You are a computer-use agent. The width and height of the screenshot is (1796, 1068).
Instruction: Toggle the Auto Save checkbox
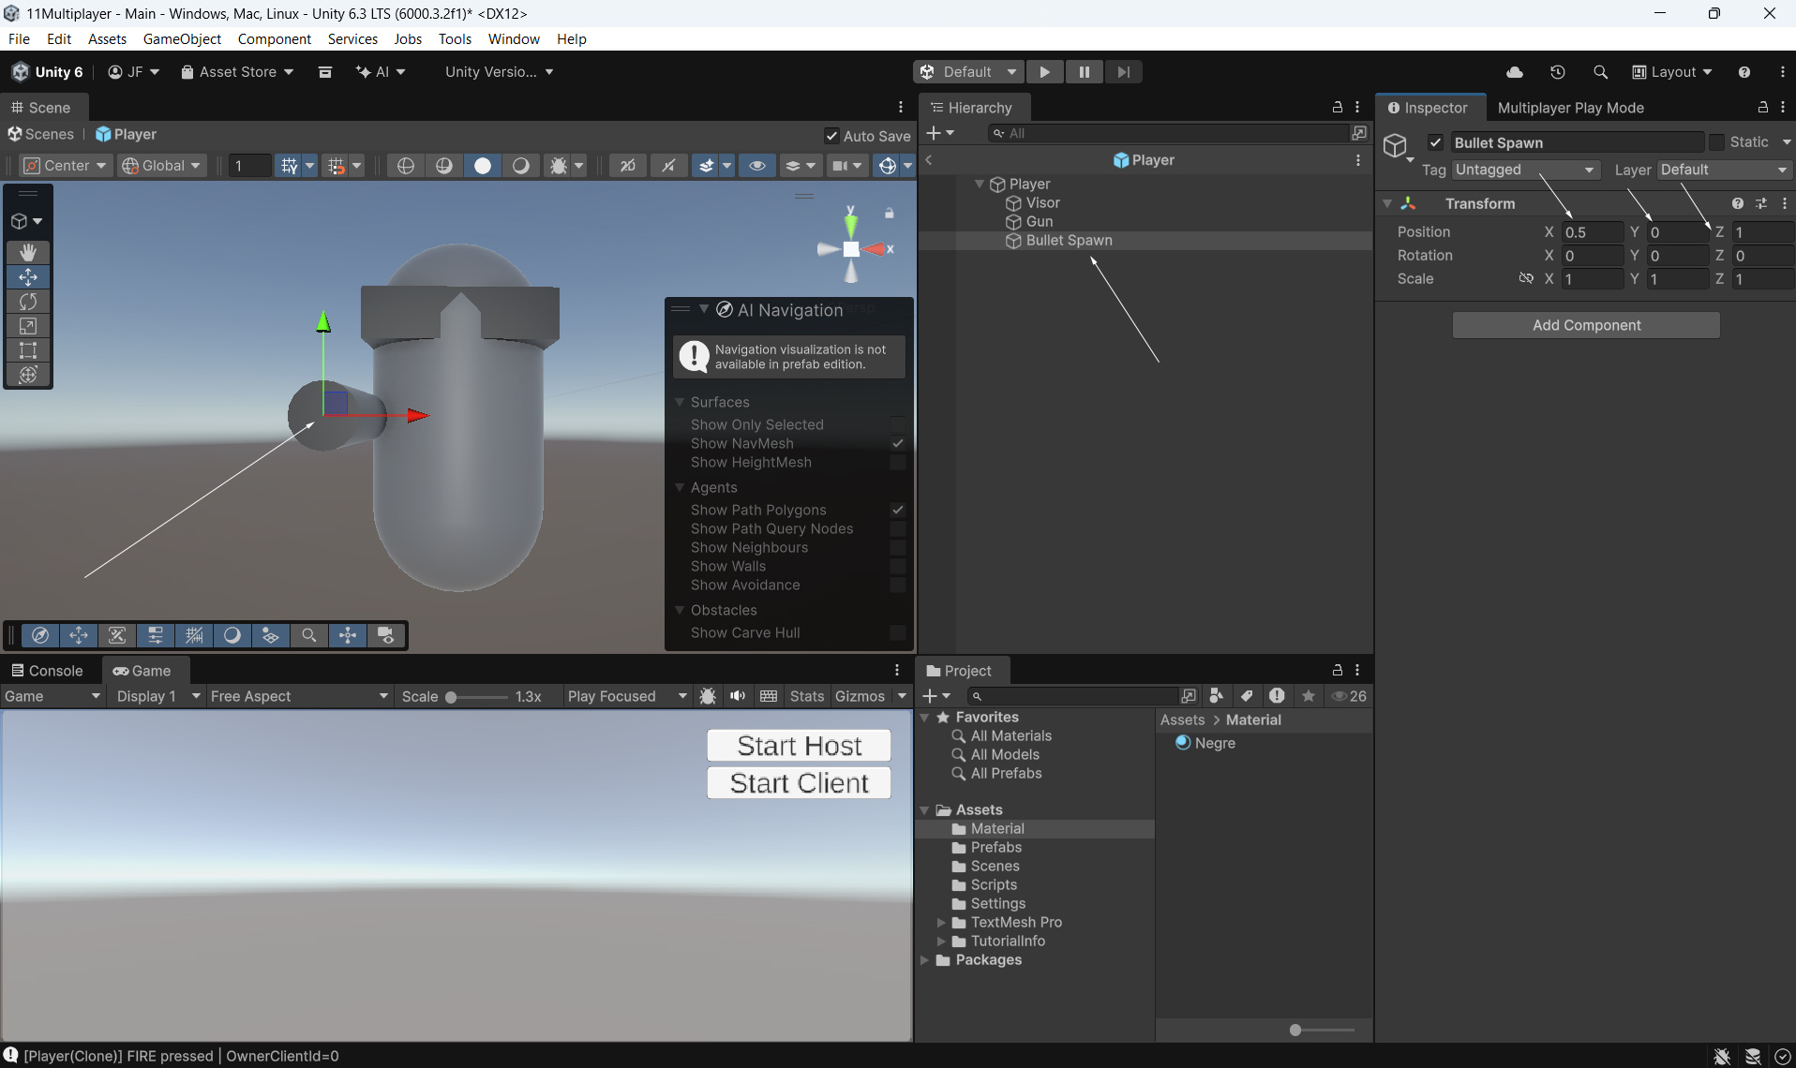point(831,136)
